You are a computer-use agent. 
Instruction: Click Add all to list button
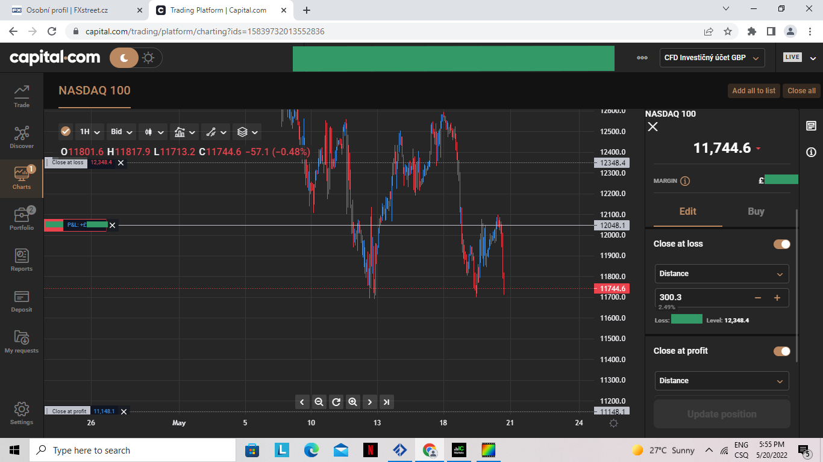[x=754, y=91]
